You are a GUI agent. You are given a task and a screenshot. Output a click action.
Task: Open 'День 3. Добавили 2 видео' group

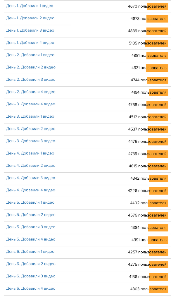point(31,129)
